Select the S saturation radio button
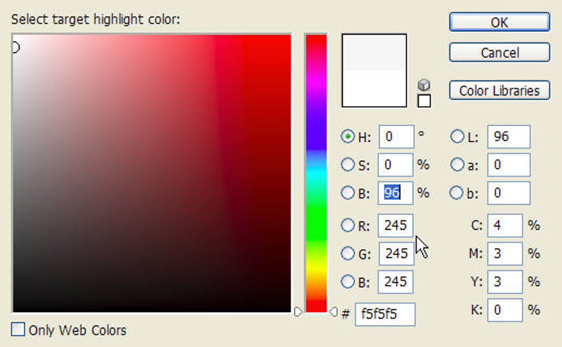 point(348,165)
